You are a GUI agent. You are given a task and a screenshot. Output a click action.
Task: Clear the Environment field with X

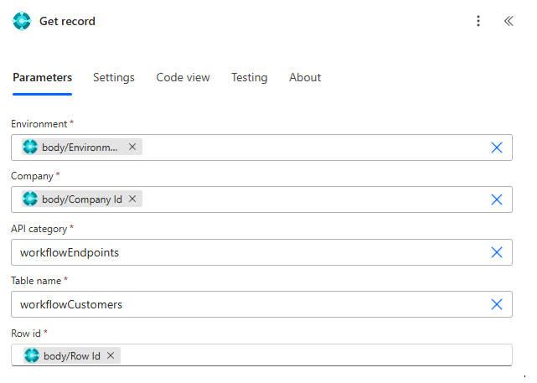tap(496, 148)
